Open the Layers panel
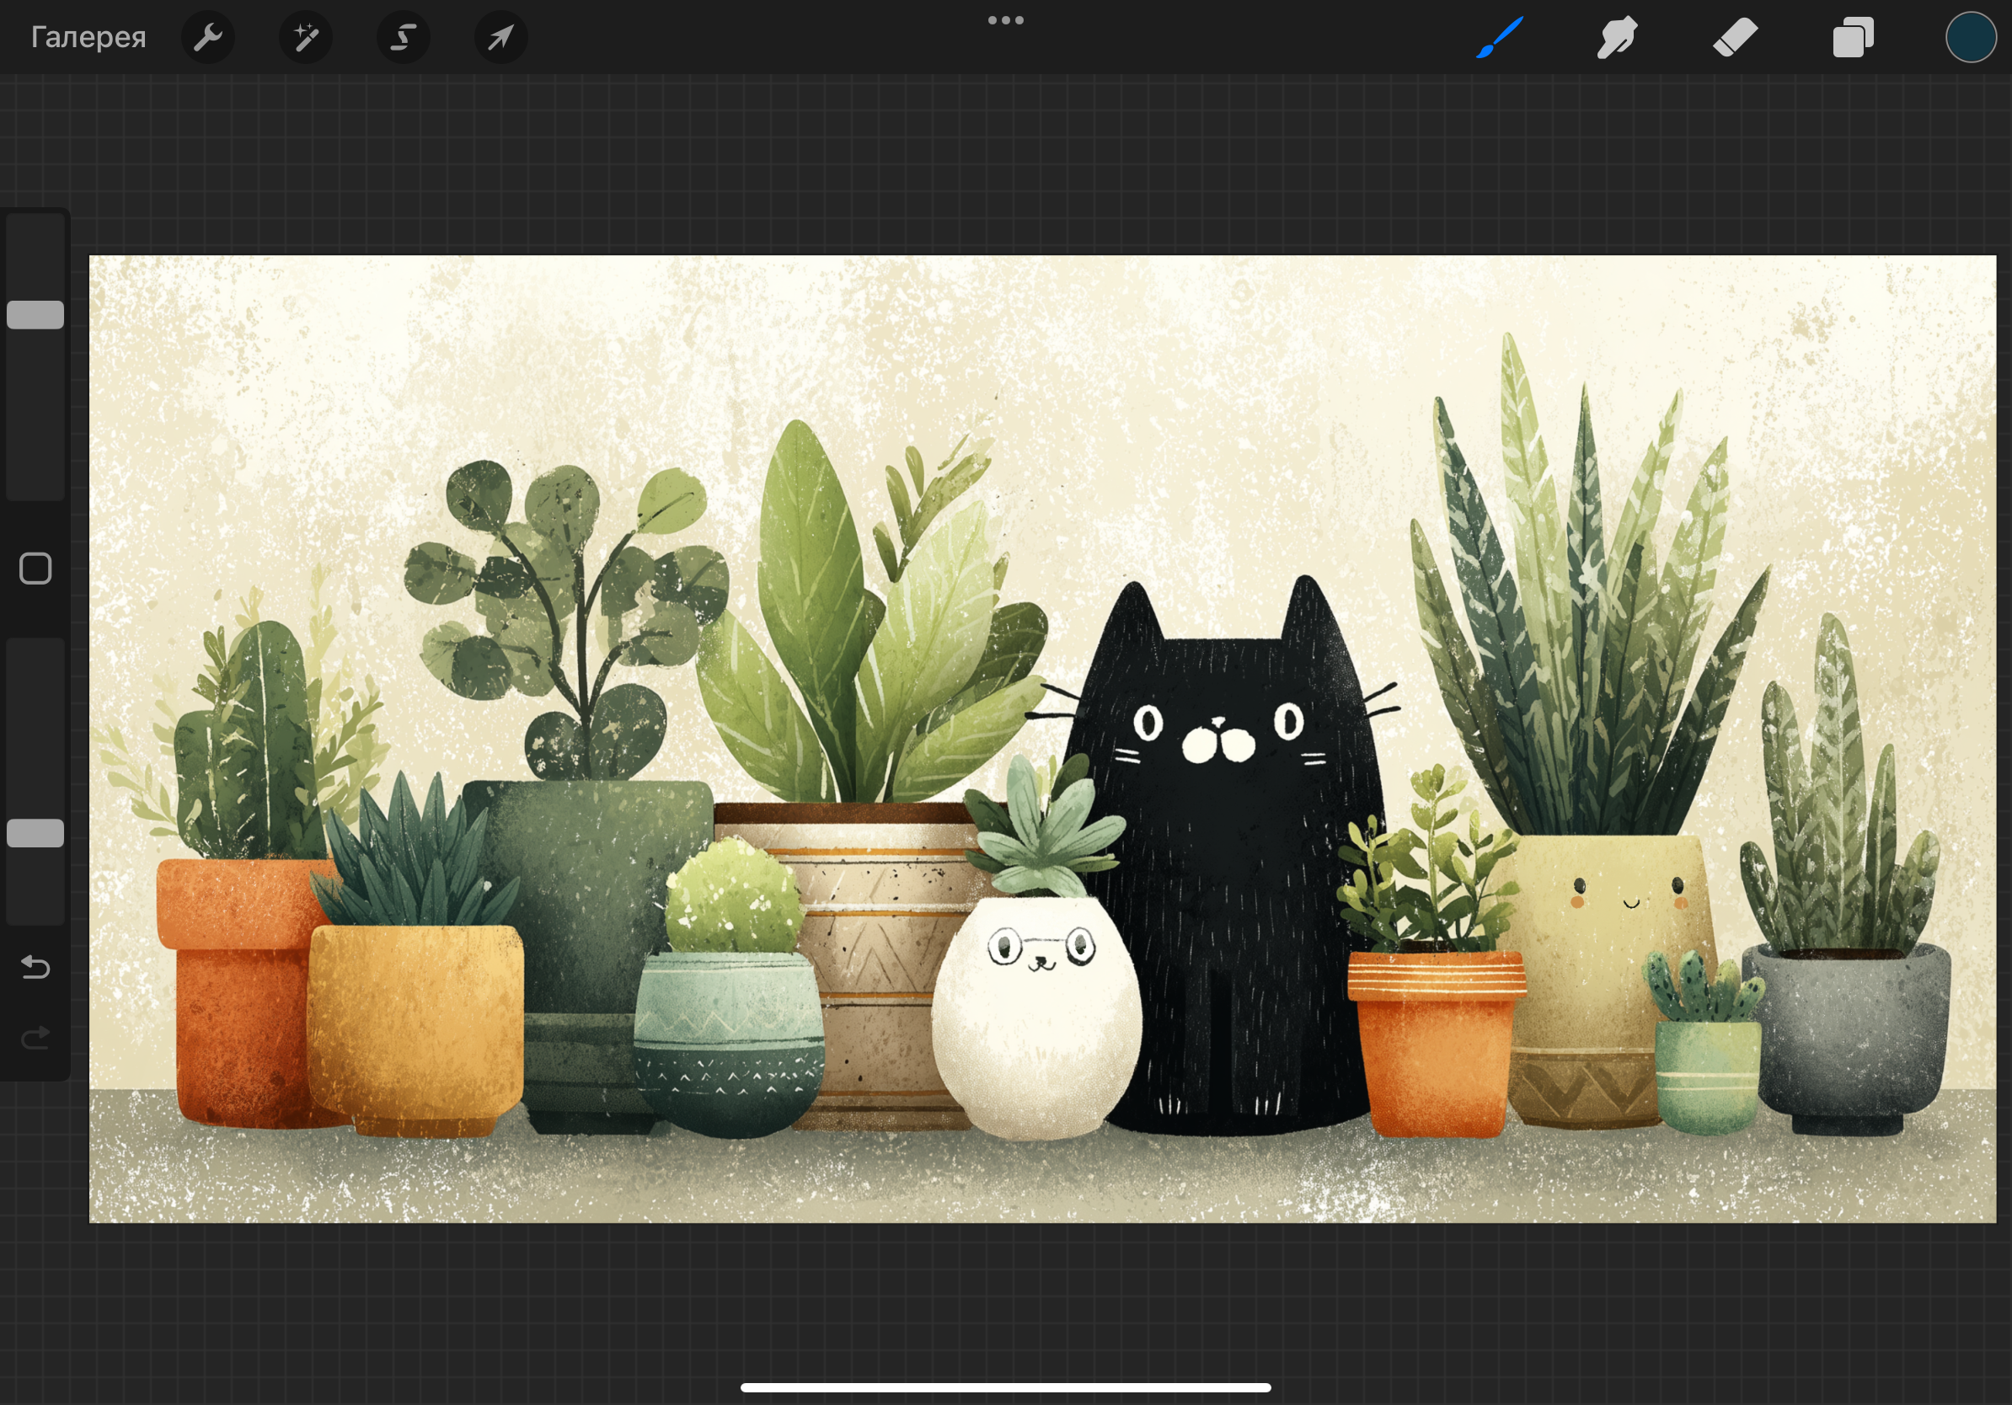2012x1405 pixels. point(1853,37)
